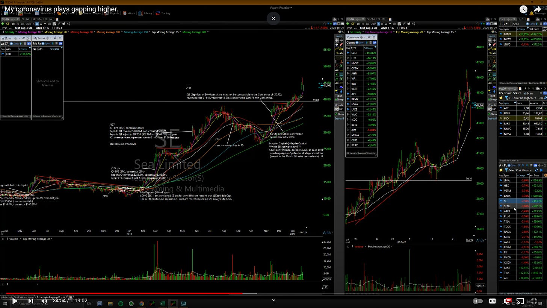Open Alerts in TC2000 toolbar
This screenshot has height=308, width=547.
click(x=129, y=13)
